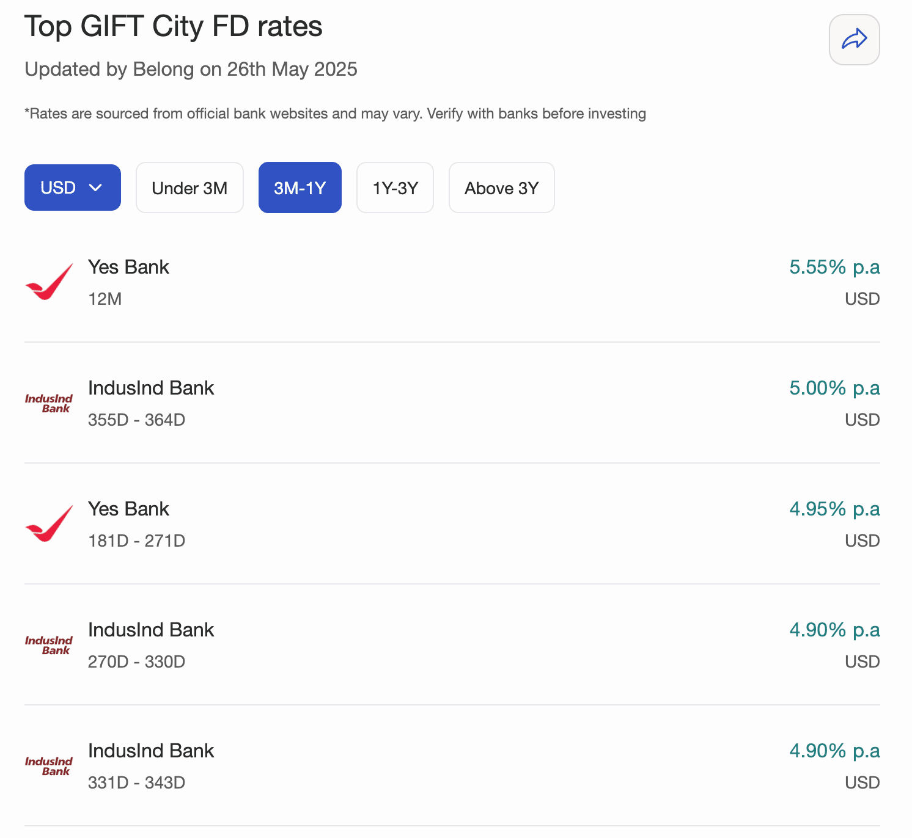The image size is (912, 838).
Task: Switch to the Above 3Y tab
Action: click(502, 188)
